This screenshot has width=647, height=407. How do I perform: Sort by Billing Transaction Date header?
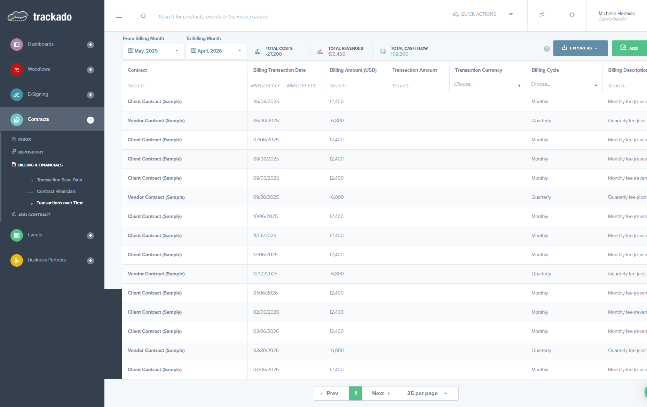(279, 70)
